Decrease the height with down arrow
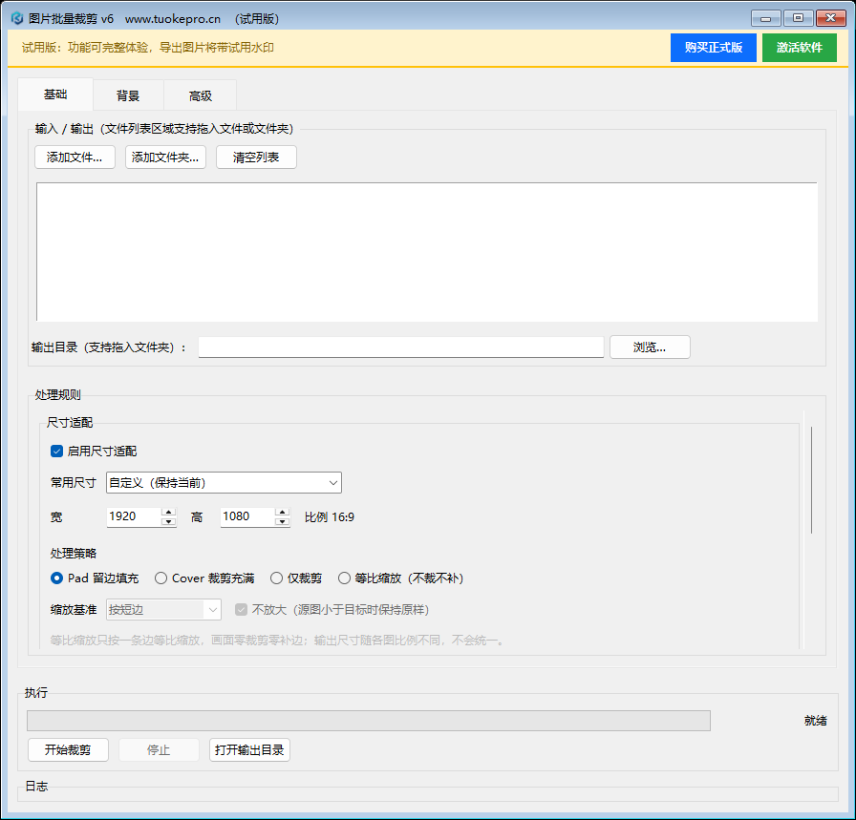Image resolution: width=856 pixels, height=820 pixels. tap(282, 521)
